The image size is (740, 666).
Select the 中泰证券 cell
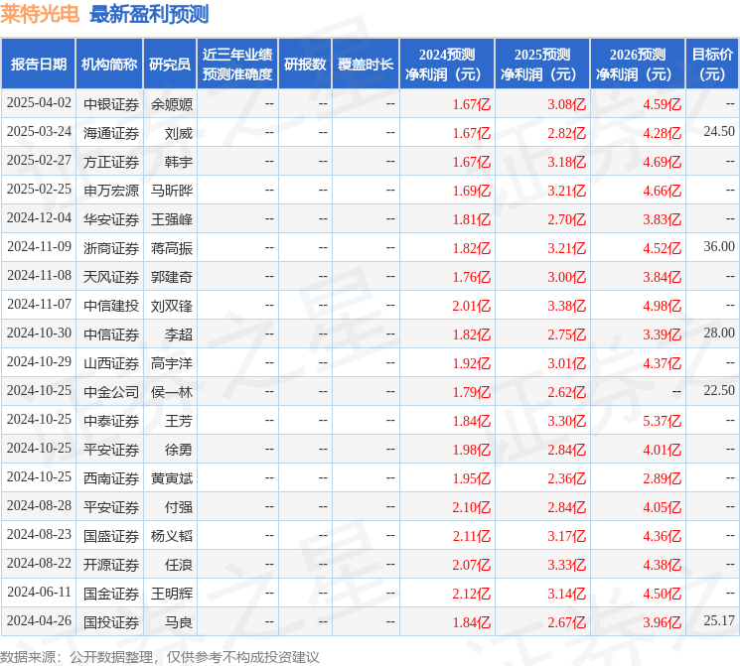[x=111, y=421]
